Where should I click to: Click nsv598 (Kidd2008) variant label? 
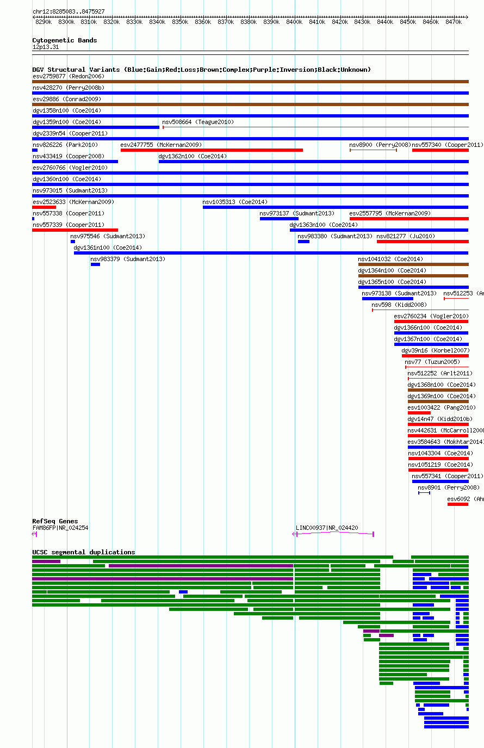[x=399, y=305]
